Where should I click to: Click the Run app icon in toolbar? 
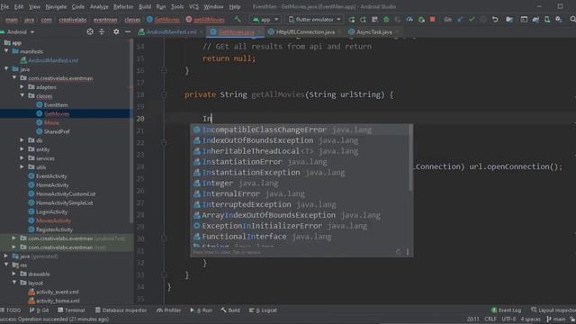coord(352,20)
